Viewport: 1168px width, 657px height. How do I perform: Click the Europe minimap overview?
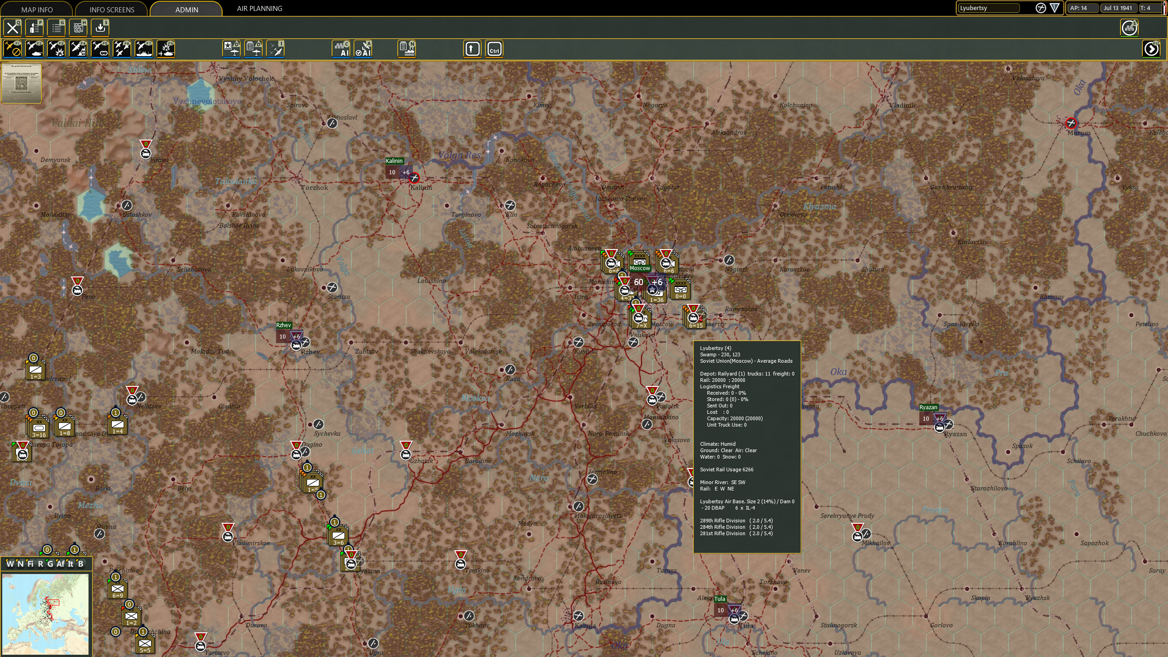pyautogui.click(x=45, y=614)
